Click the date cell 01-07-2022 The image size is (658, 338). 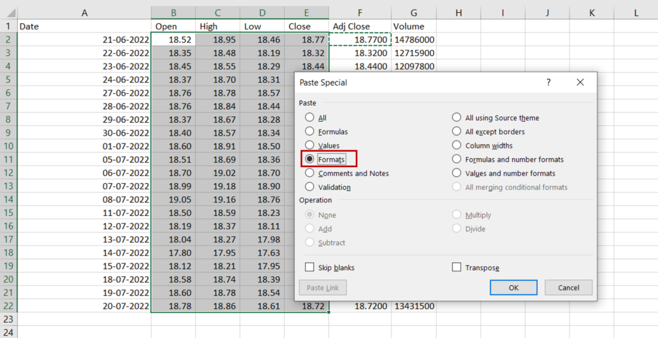click(x=84, y=146)
